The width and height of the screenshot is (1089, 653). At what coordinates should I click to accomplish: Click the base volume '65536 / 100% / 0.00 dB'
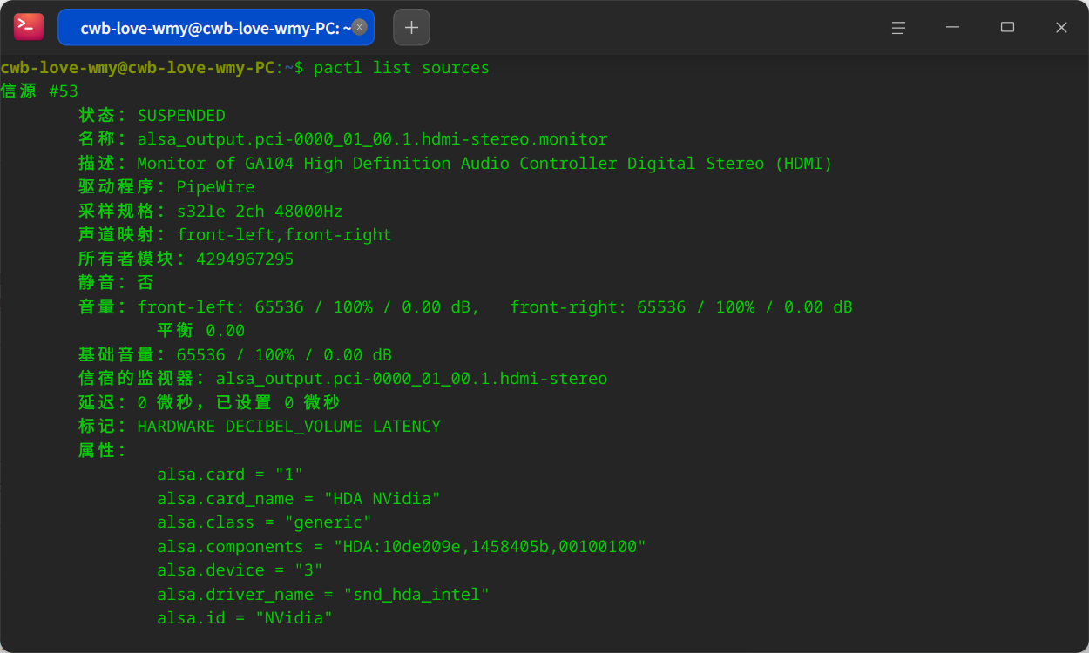click(284, 355)
